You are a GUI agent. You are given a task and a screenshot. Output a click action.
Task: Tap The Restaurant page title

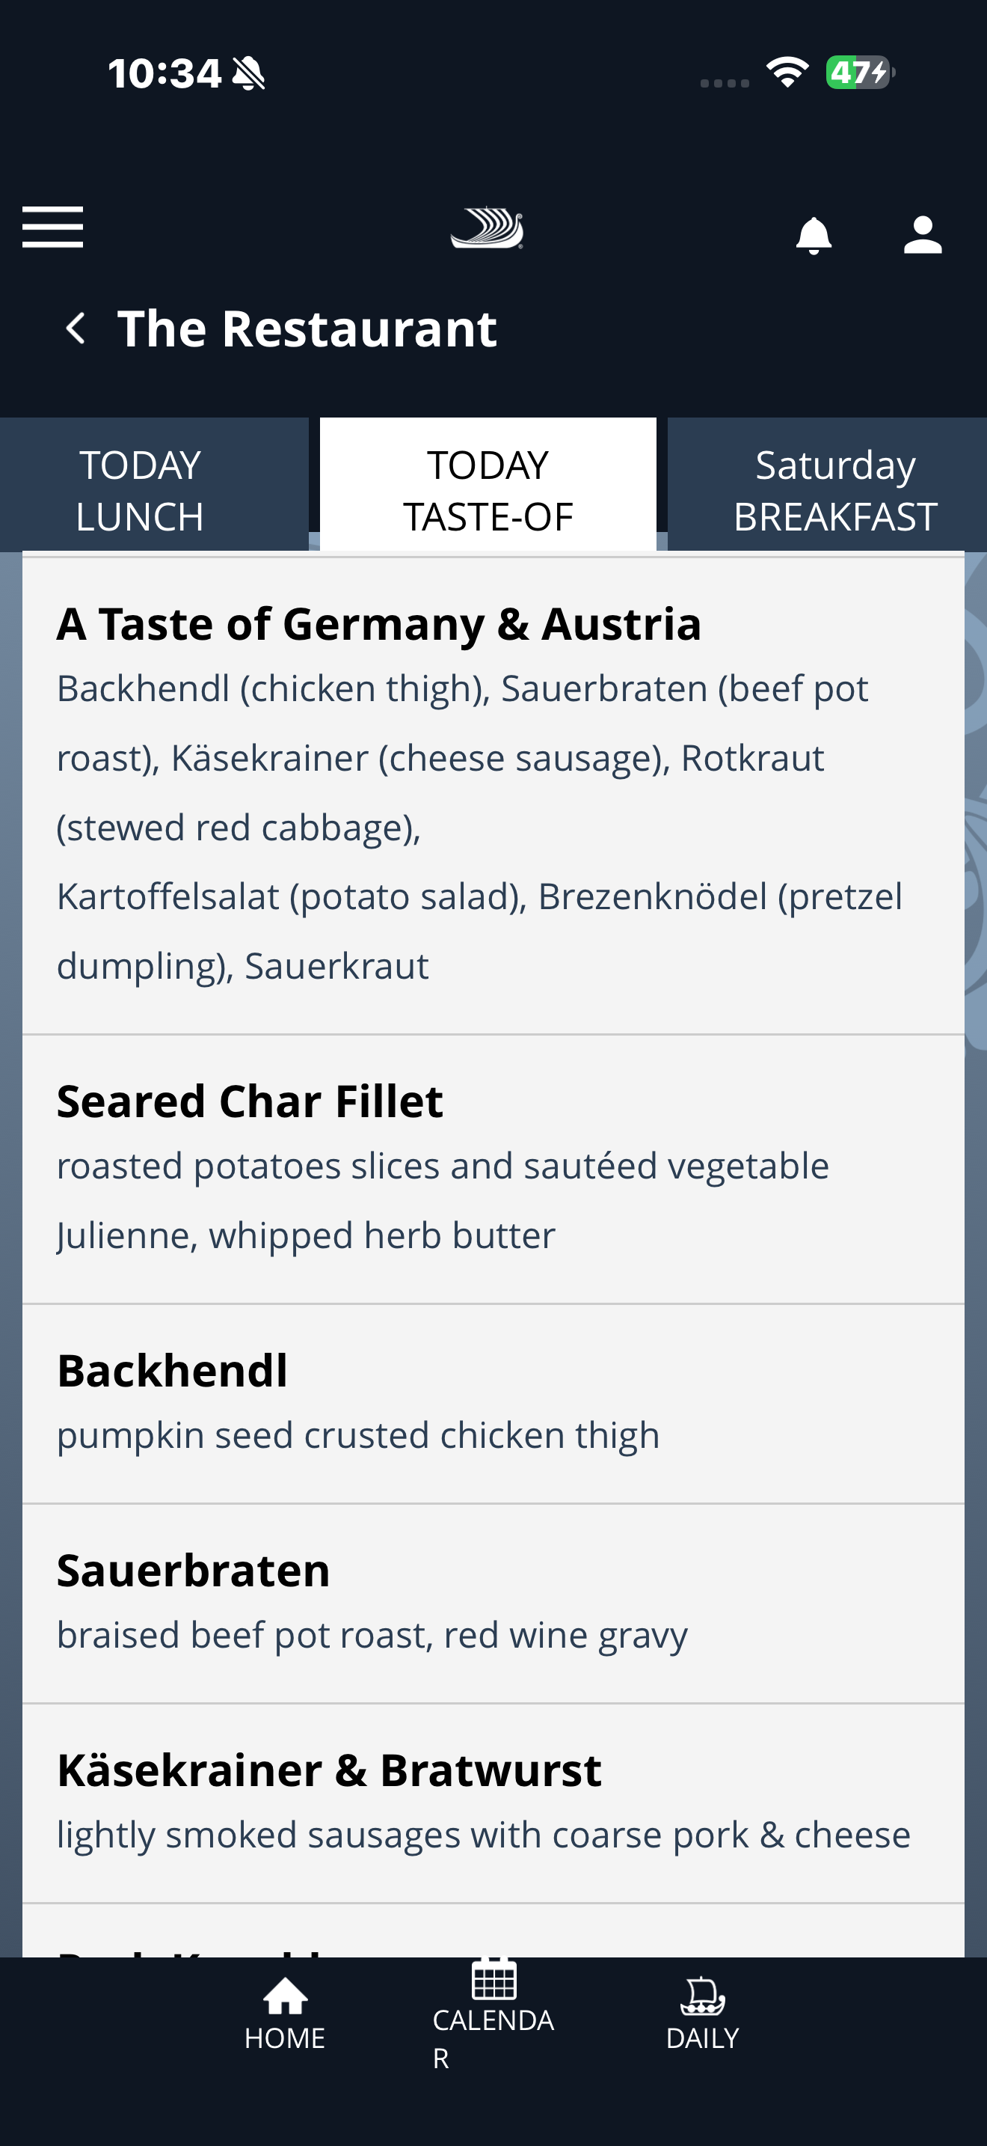pyautogui.click(x=307, y=328)
